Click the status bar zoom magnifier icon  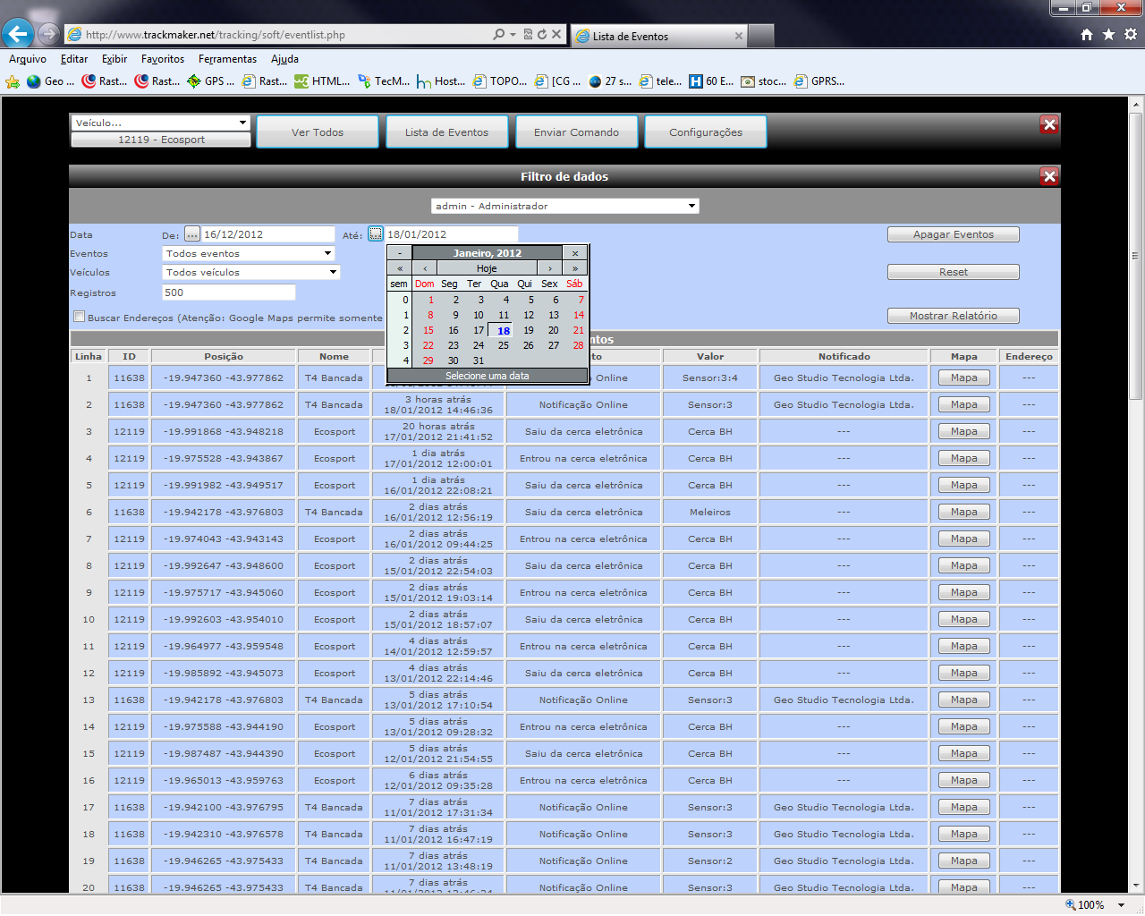(1070, 904)
